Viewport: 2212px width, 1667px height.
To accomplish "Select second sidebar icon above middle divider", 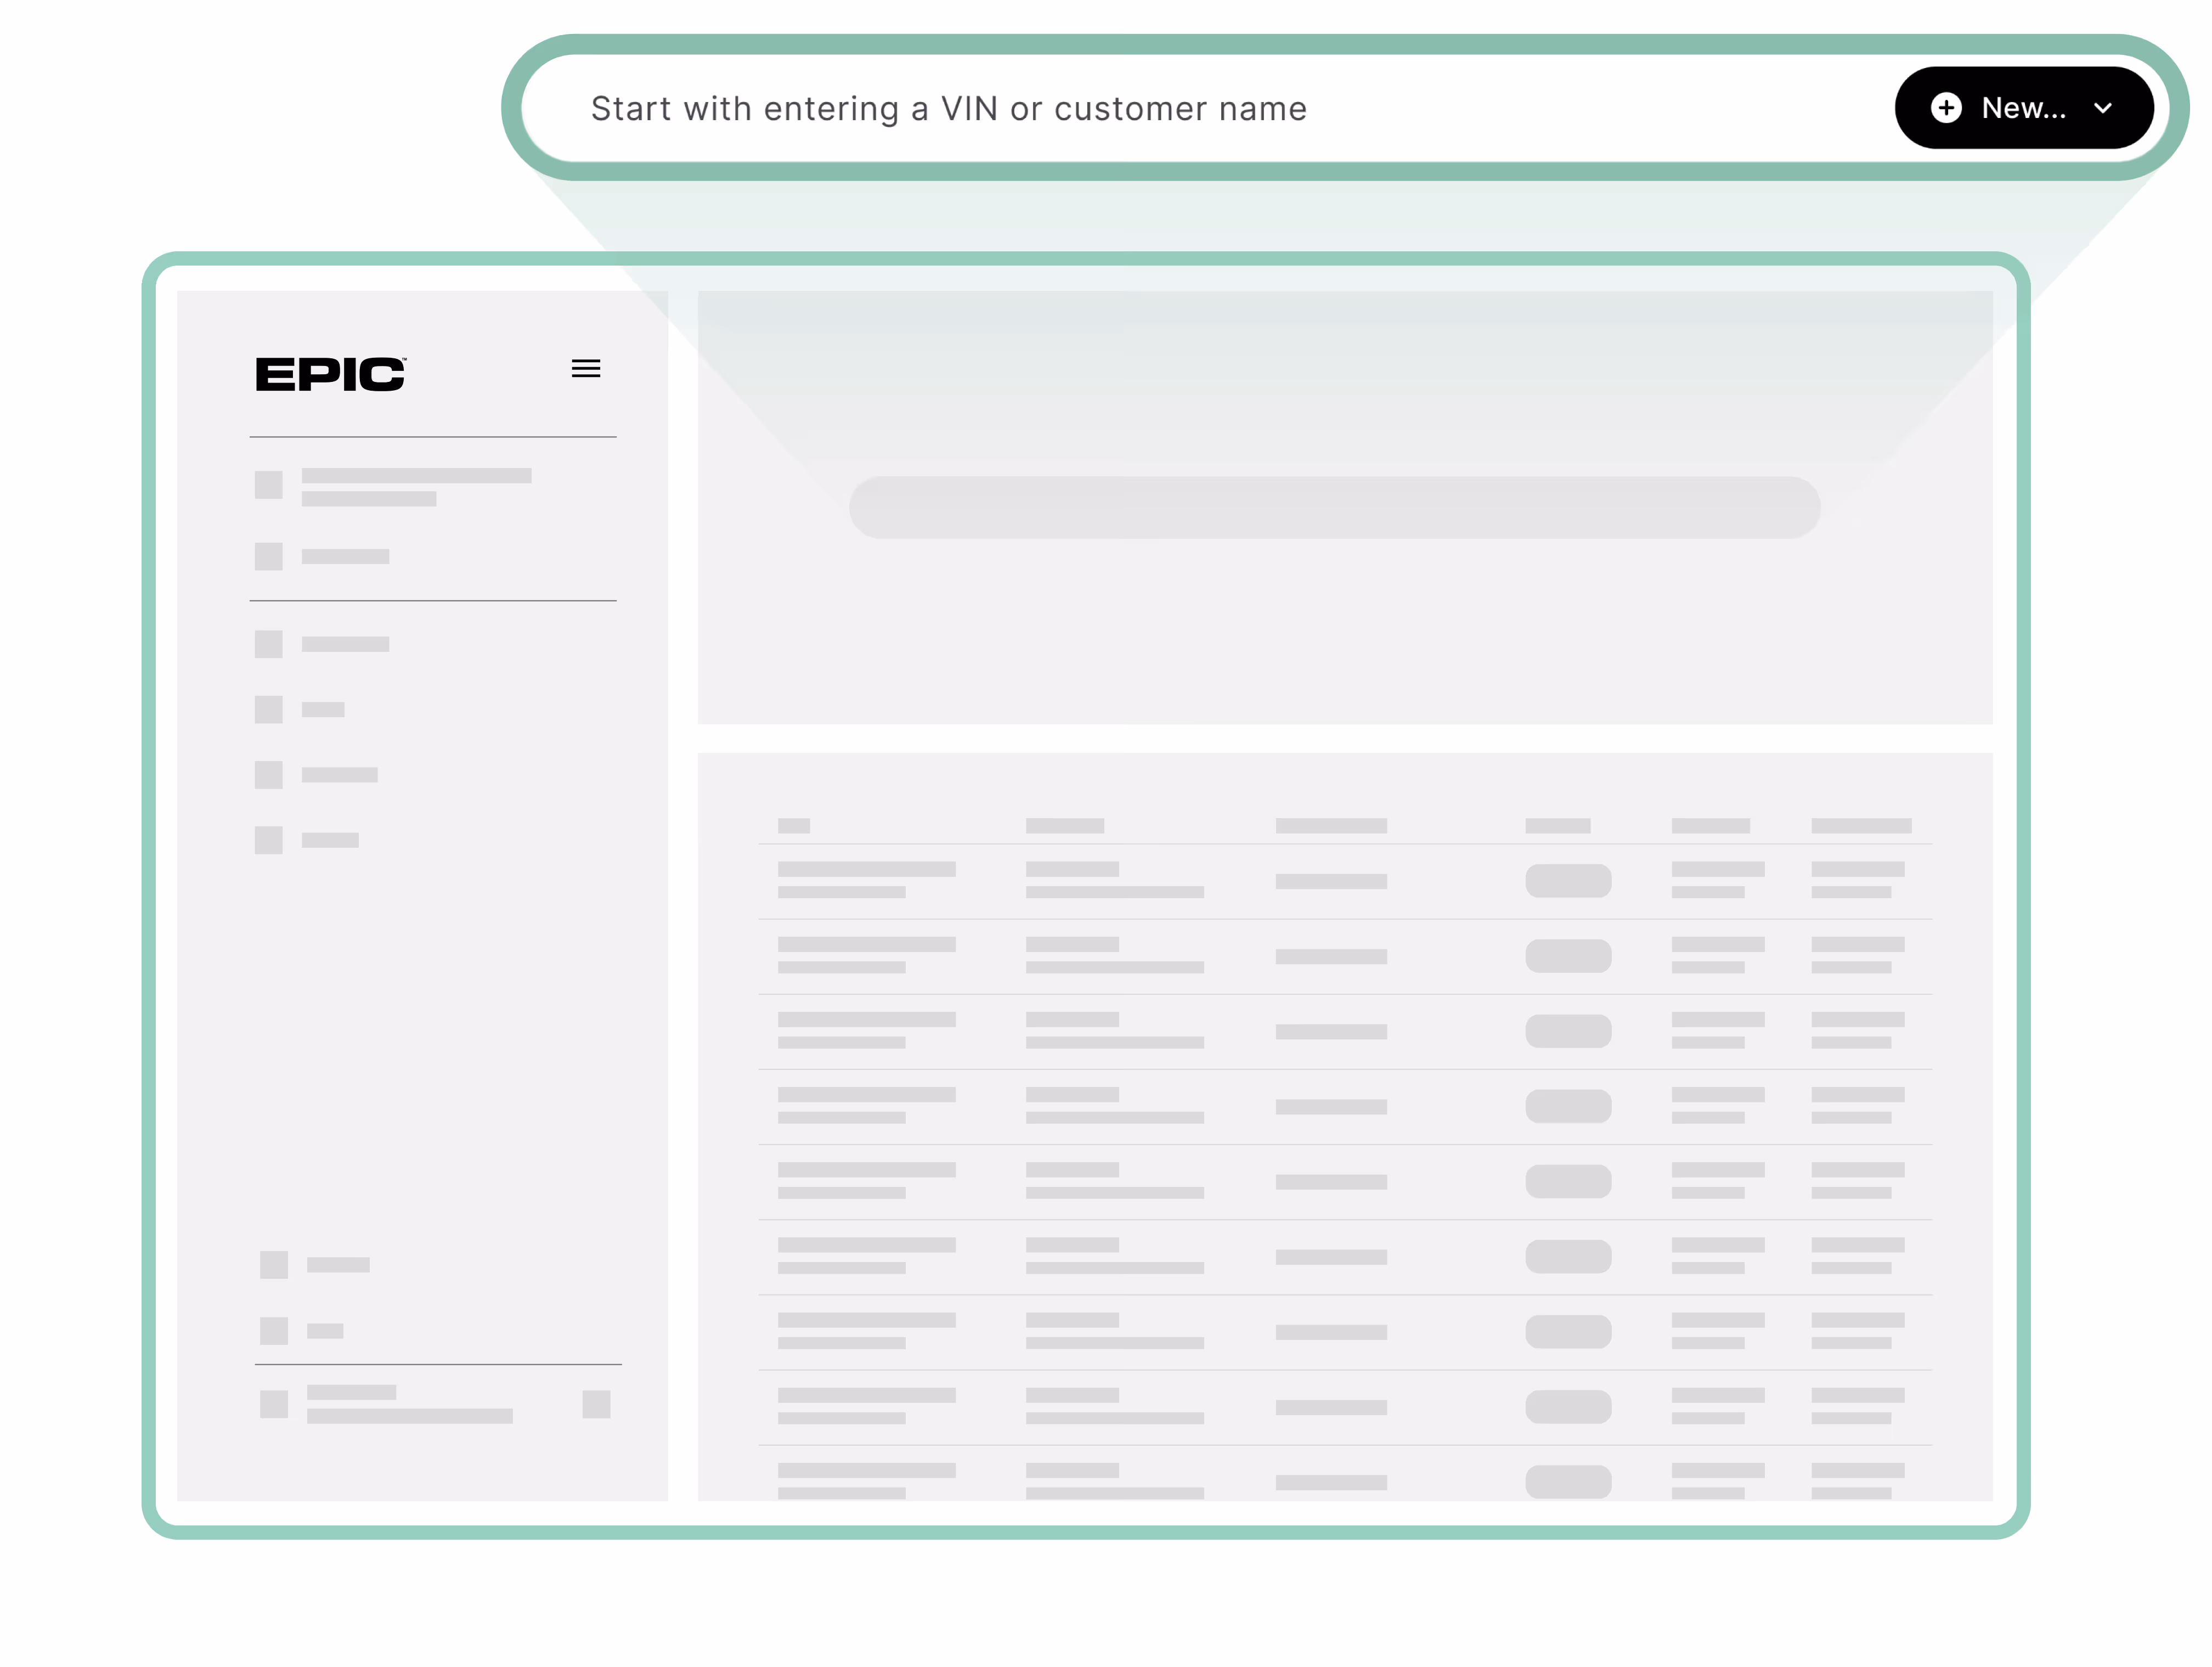I will (269, 557).
